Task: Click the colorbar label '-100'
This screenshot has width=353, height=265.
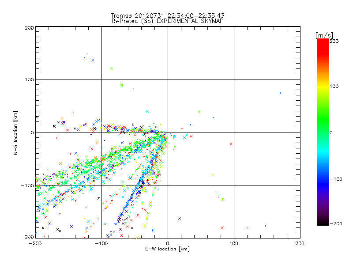Action: [336, 179]
